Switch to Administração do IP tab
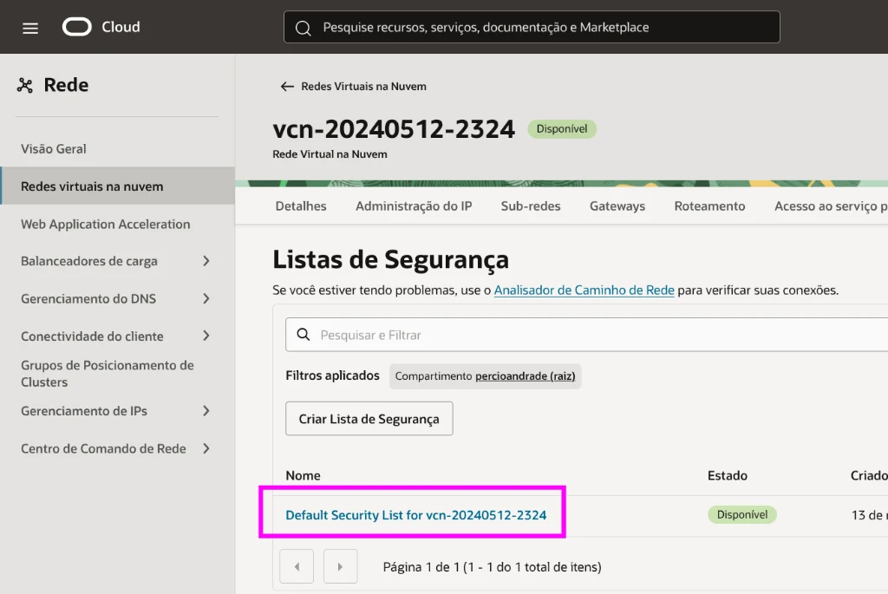This screenshot has height=594, width=888. point(414,206)
